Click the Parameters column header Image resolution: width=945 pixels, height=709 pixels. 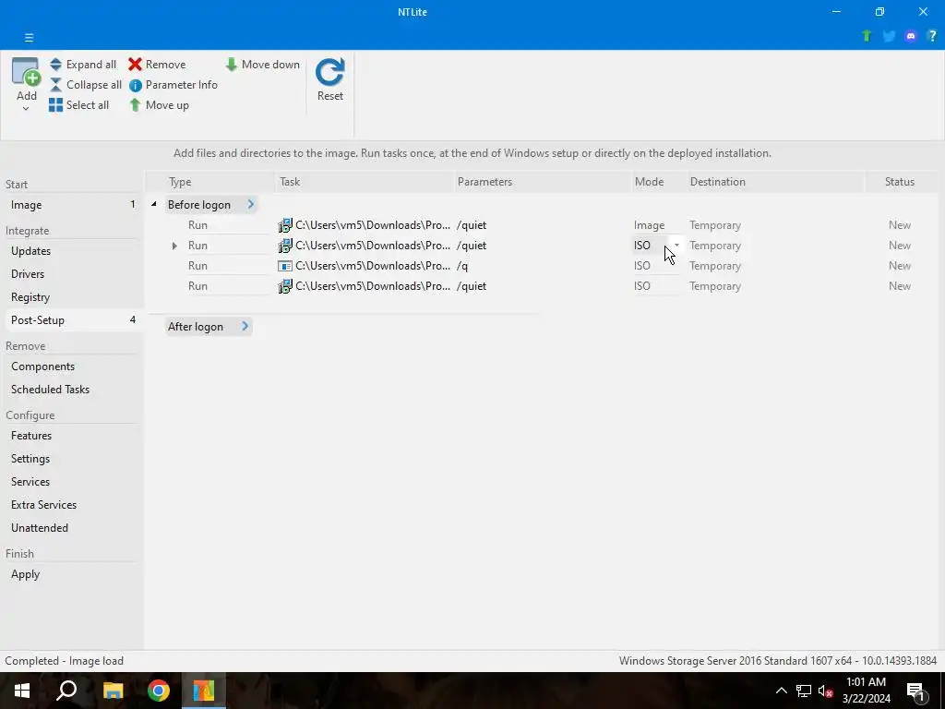pos(484,182)
